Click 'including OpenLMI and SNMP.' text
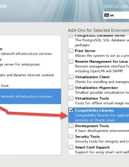This screenshot has width=129, height=167. pos(99,71)
